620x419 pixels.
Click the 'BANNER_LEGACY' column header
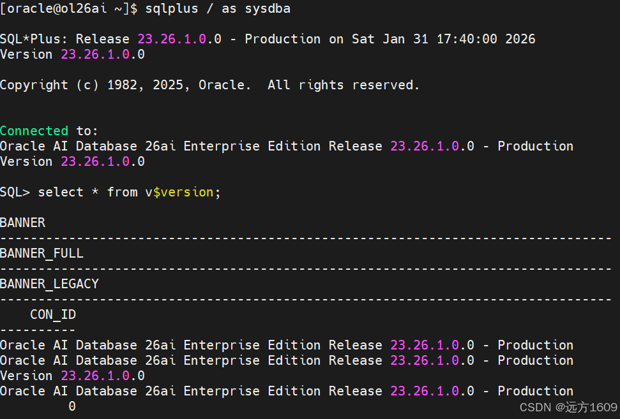(49, 284)
